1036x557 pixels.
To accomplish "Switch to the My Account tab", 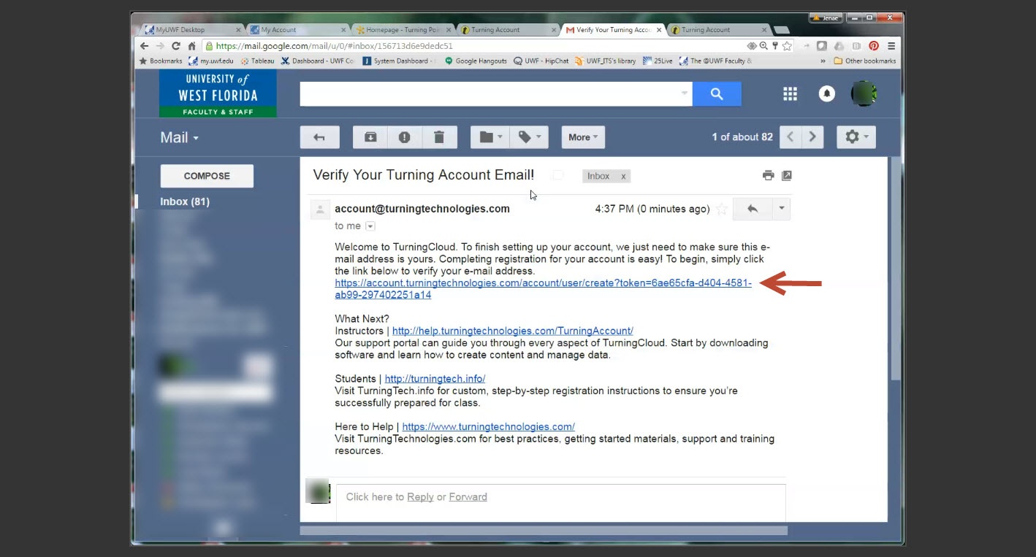I will pyautogui.click(x=297, y=30).
